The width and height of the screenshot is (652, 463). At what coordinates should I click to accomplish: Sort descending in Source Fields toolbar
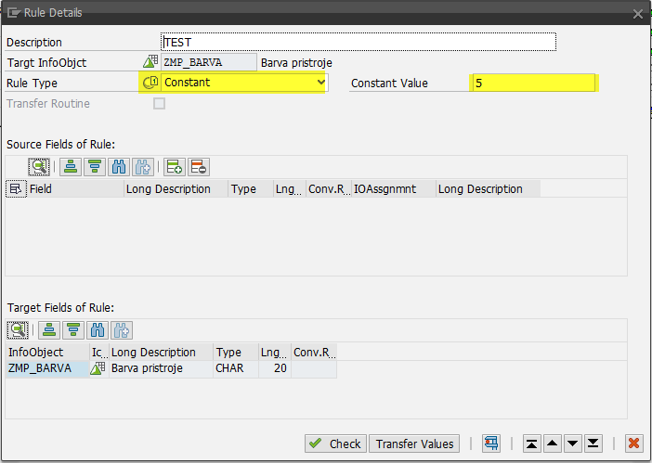(95, 167)
